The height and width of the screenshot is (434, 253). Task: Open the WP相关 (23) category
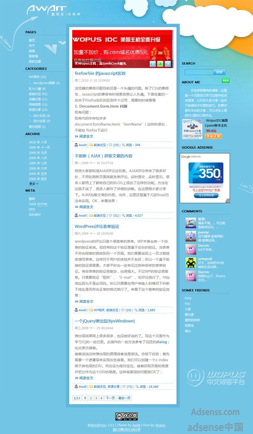(x=38, y=77)
